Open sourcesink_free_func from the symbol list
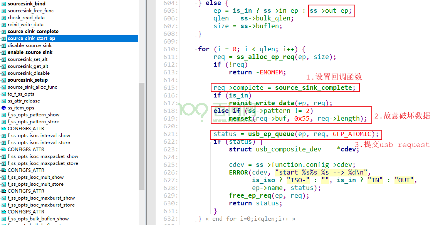This screenshot has width=433, height=225. [31, 11]
